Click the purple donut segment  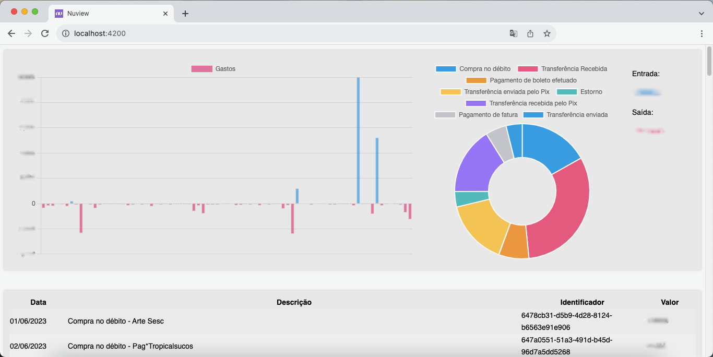pyautogui.click(x=475, y=166)
